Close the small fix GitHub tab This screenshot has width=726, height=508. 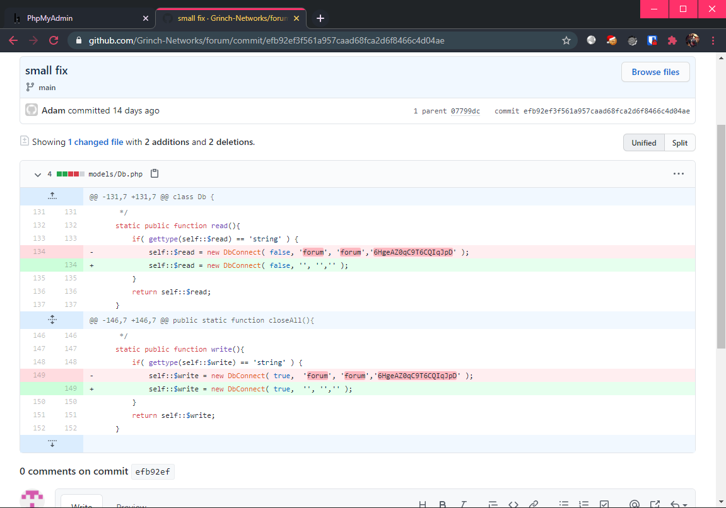tap(296, 18)
